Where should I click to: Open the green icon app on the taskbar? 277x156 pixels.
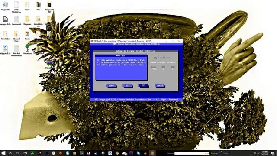(x=32, y=153)
